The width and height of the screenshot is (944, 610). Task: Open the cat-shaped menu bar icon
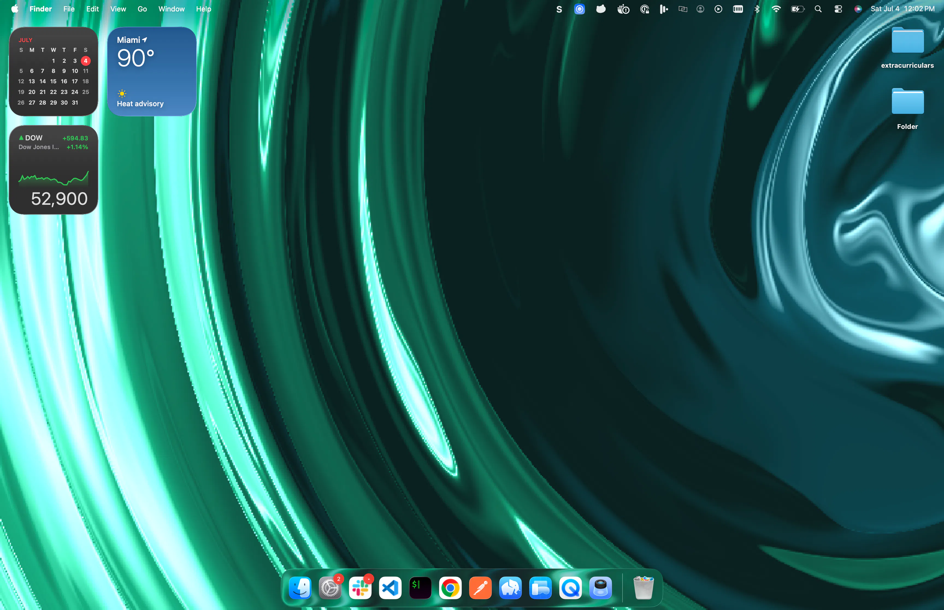click(601, 9)
